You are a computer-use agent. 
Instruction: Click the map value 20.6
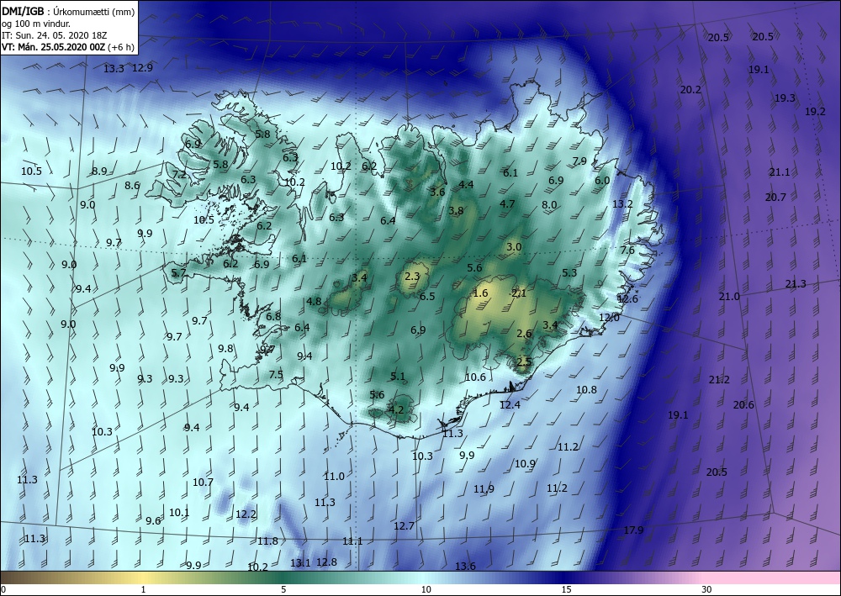[743, 404]
